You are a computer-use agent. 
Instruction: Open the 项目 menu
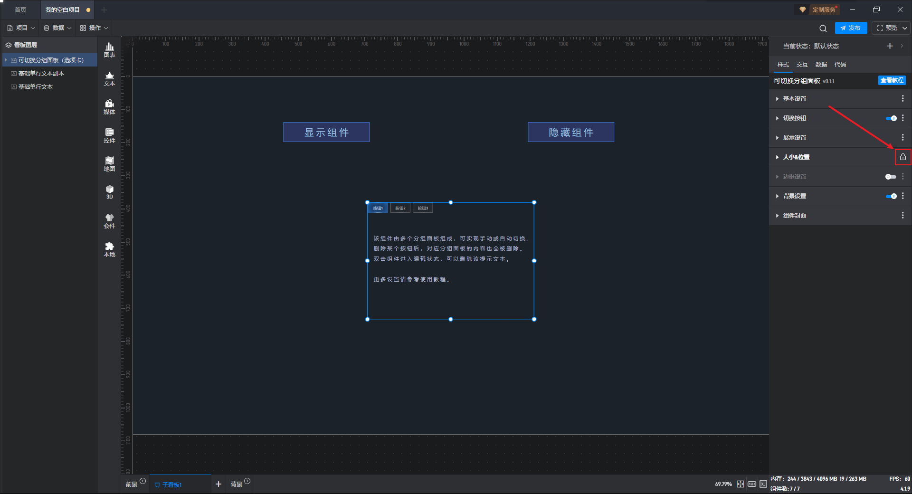point(21,28)
